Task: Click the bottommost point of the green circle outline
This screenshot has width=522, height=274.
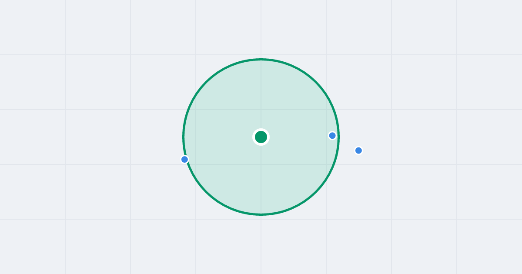Action: pos(261,214)
